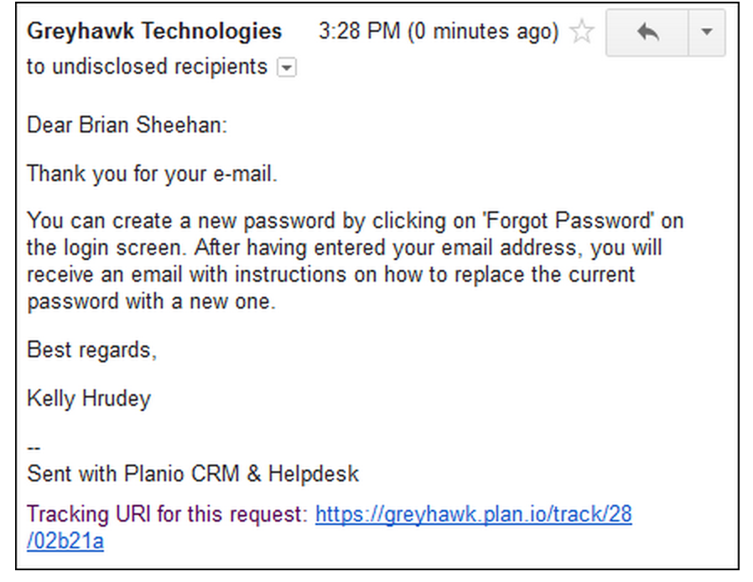
Task: Click the '--' signature separator
Action: 34,449
